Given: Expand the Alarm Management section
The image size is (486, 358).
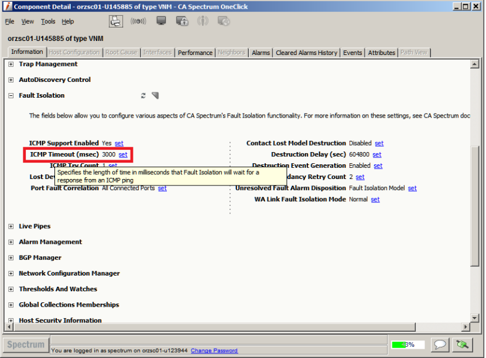Looking at the screenshot, I should tap(10, 242).
